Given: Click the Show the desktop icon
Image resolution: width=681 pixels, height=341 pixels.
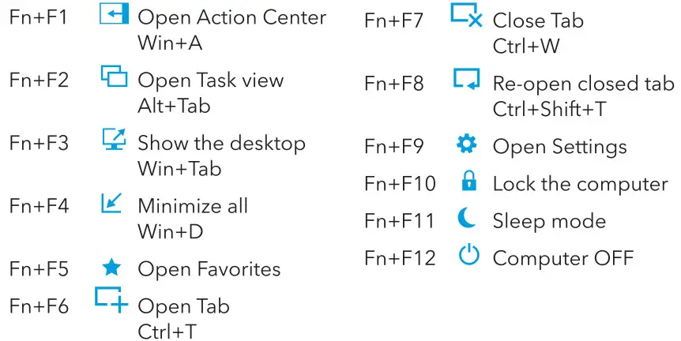Looking at the screenshot, I should coord(114,140).
